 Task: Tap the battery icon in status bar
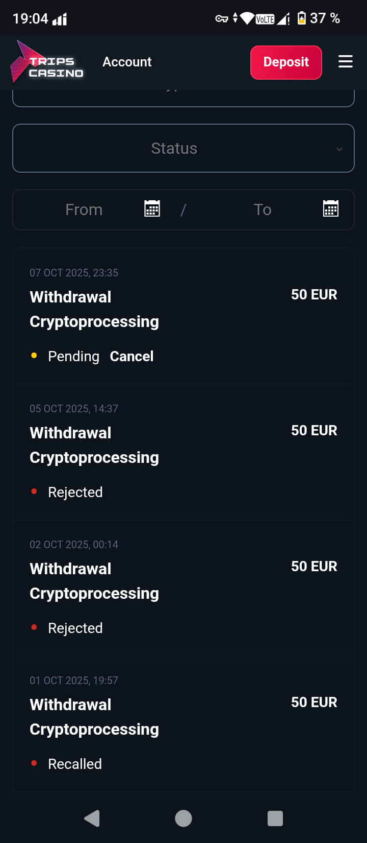tap(302, 18)
